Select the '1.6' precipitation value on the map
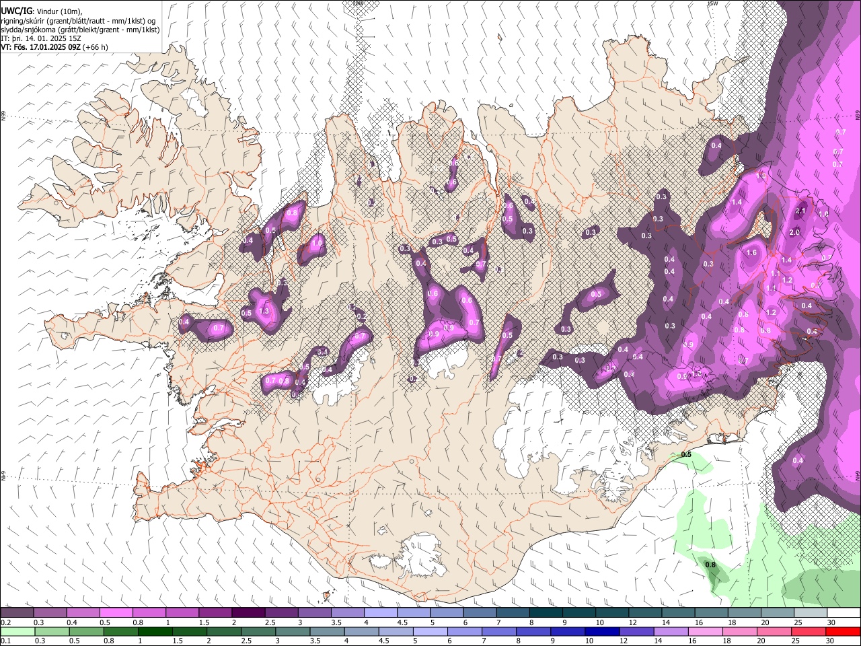 [752, 253]
